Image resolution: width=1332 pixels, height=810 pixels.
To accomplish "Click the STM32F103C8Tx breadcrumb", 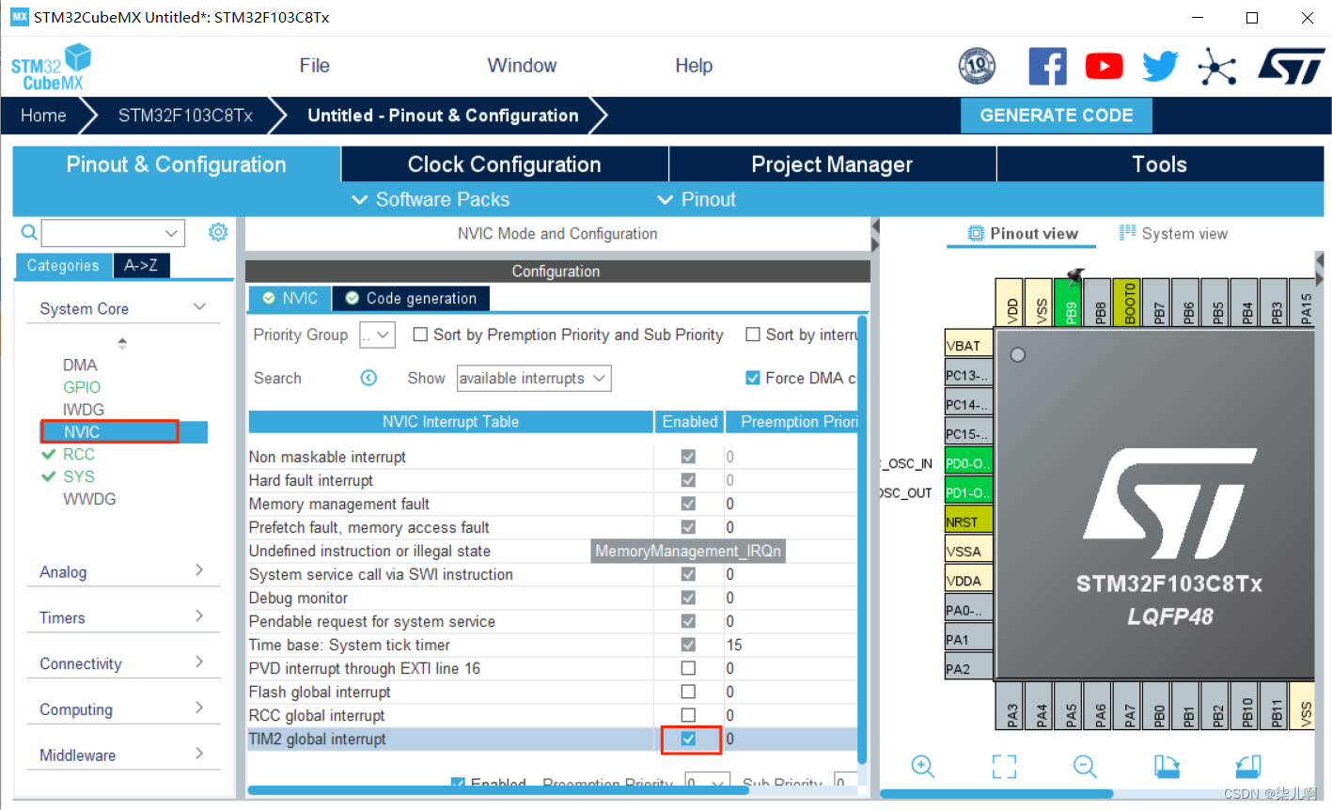I will (x=185, y=116).
